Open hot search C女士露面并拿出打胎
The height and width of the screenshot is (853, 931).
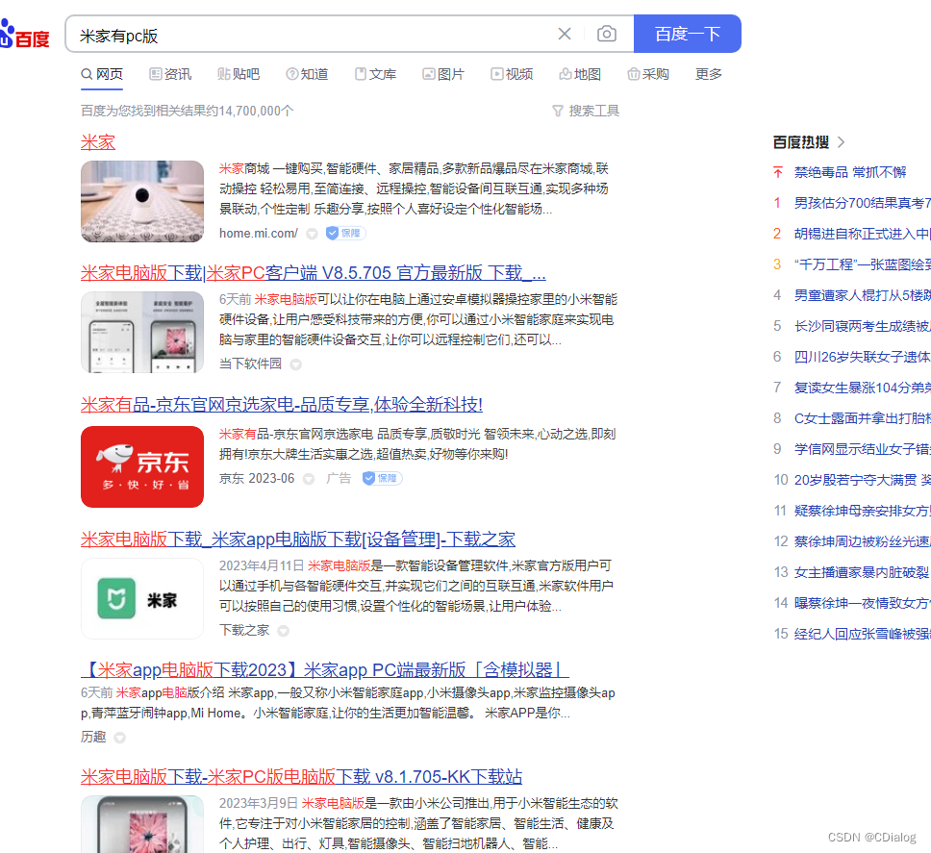coord(863,418)
